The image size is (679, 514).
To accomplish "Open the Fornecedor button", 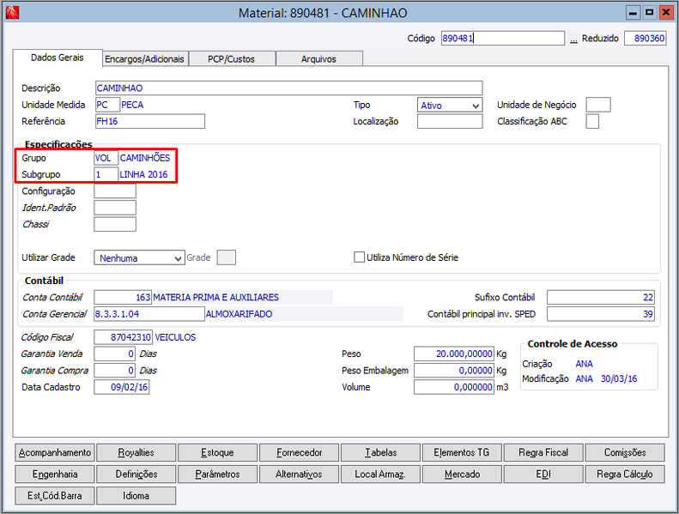I will pyautogui.click(x=299, y=452).
